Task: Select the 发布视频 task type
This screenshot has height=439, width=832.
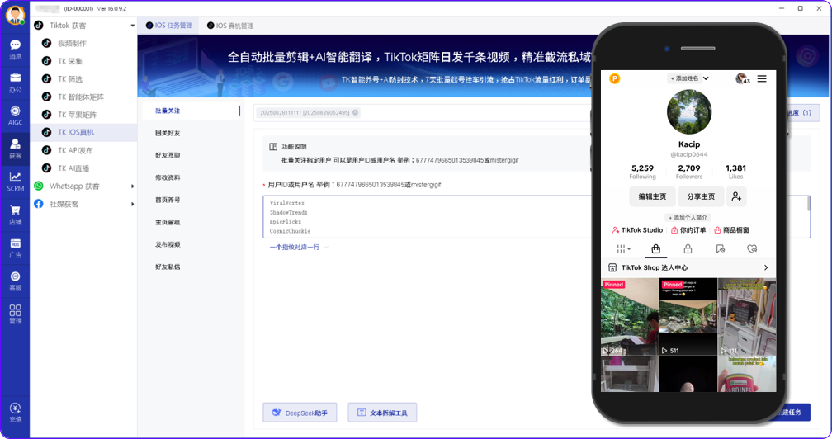Action: pos(168,244)
